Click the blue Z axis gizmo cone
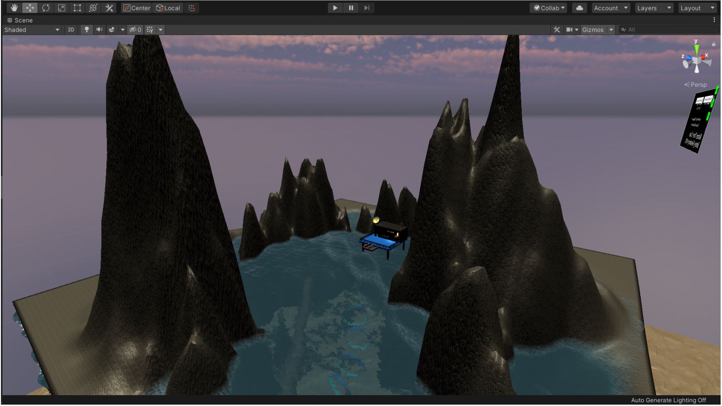Viewport: 722px width, 406px height. 688,58
